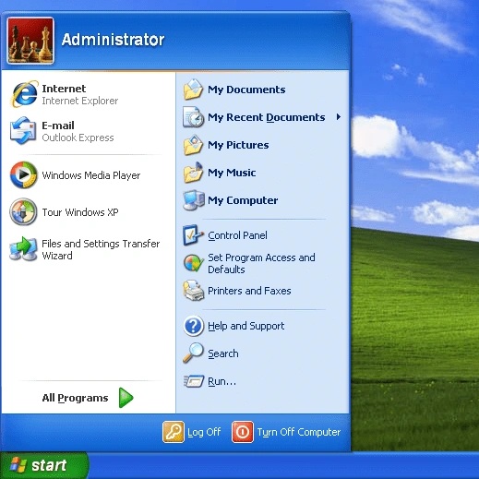Screen dimensions: 479x479
Task: Select the Control Panel label
Action: click(237, 235)
